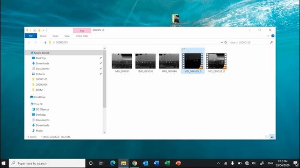Open Desktop under This PC
300x168 pixels.
coord(41,115)
